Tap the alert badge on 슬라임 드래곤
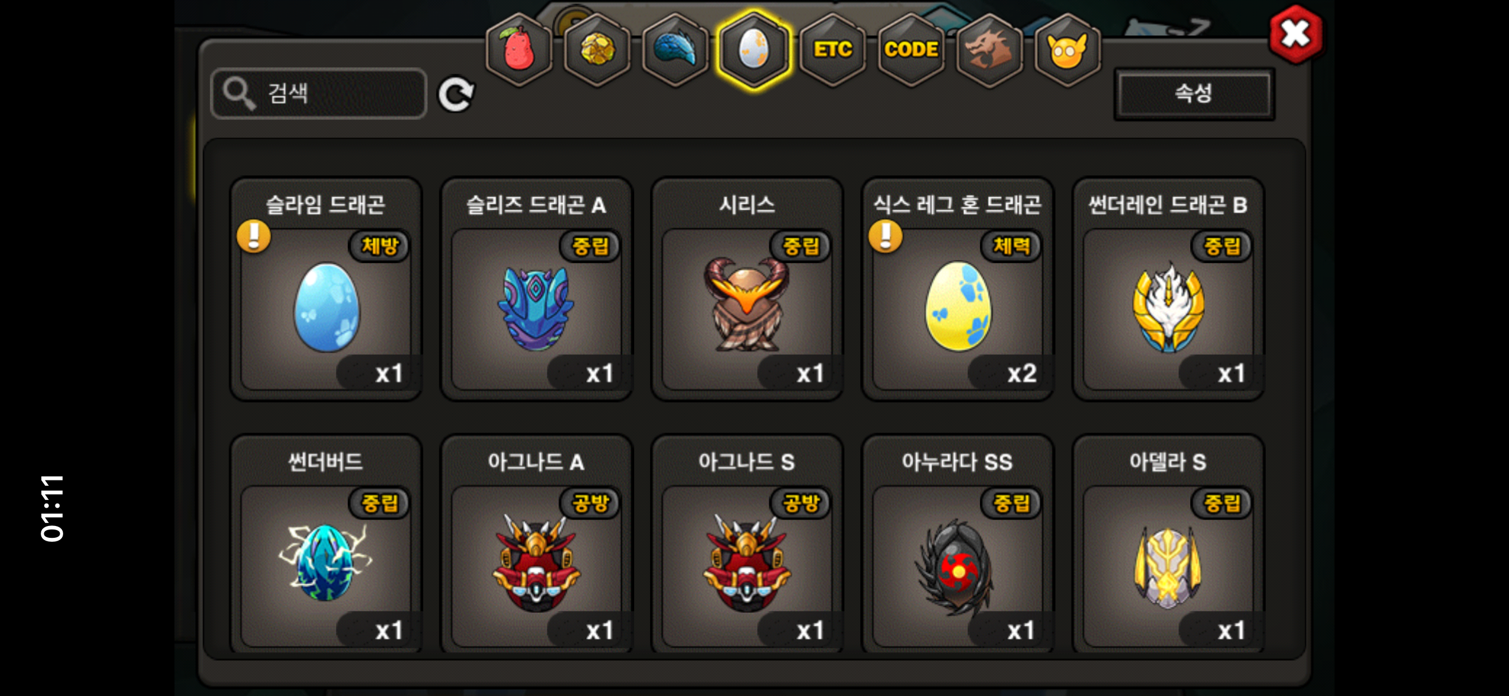The width and height of the screenshot is (1509, 696). coord(254,236)
